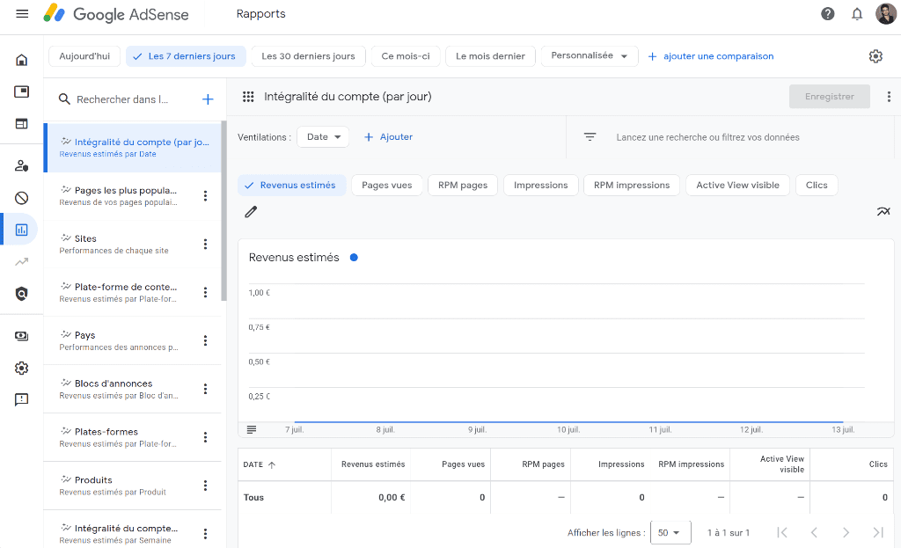Go to next page of table
The width and height of the screenshot is (901, 548).
click(x=846, y=532)
